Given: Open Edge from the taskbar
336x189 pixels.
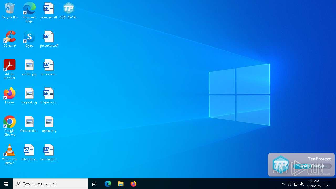Looking at the screenshot, I should [108, 184].
